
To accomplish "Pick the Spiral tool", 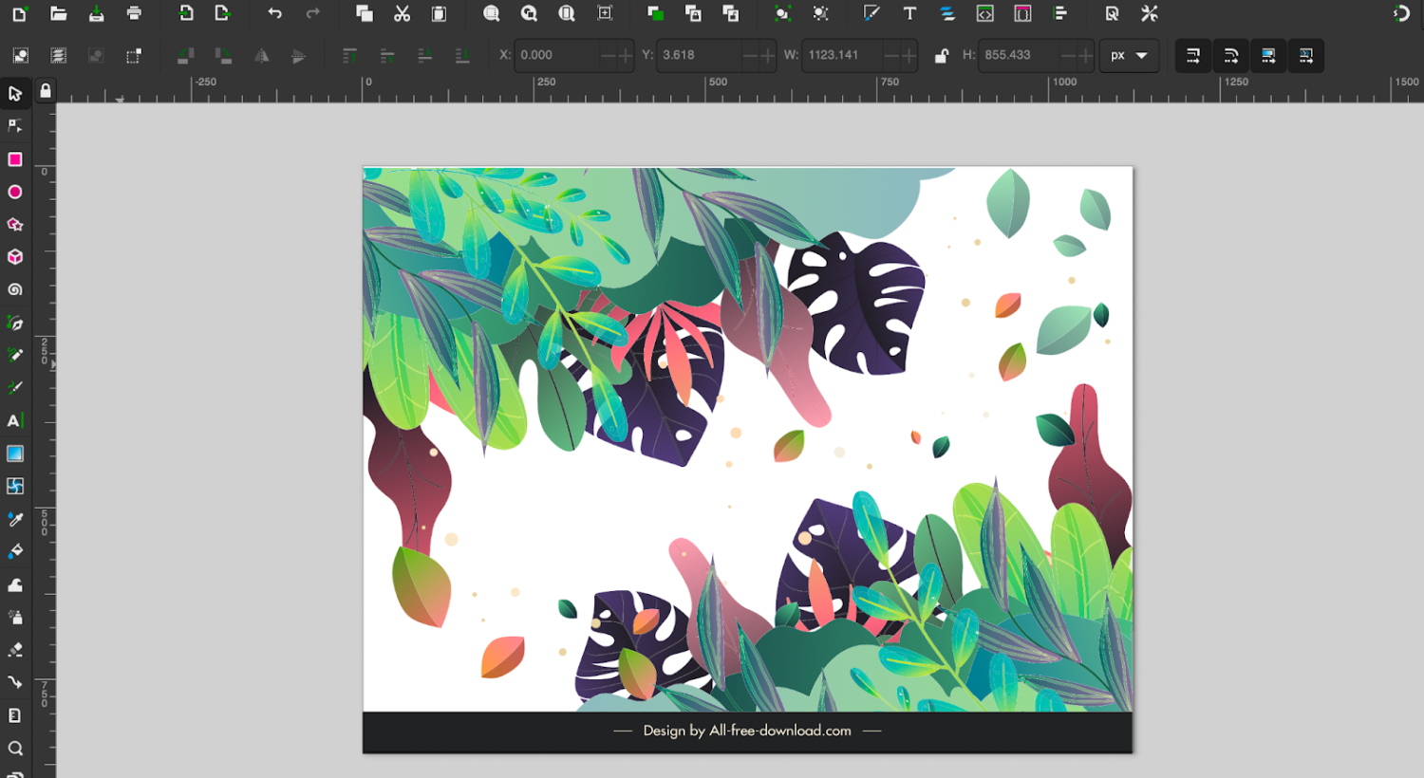I will click(15, 290).
